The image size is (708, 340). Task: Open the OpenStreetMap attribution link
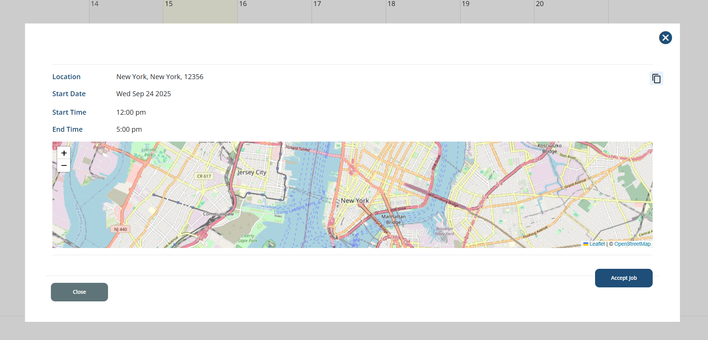click(632, 244)
